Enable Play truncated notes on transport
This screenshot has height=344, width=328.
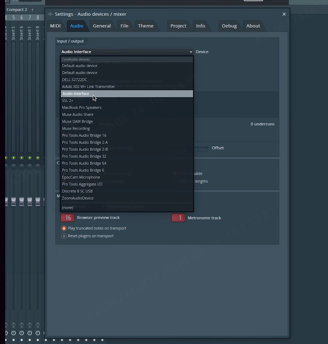pos(64,228)
